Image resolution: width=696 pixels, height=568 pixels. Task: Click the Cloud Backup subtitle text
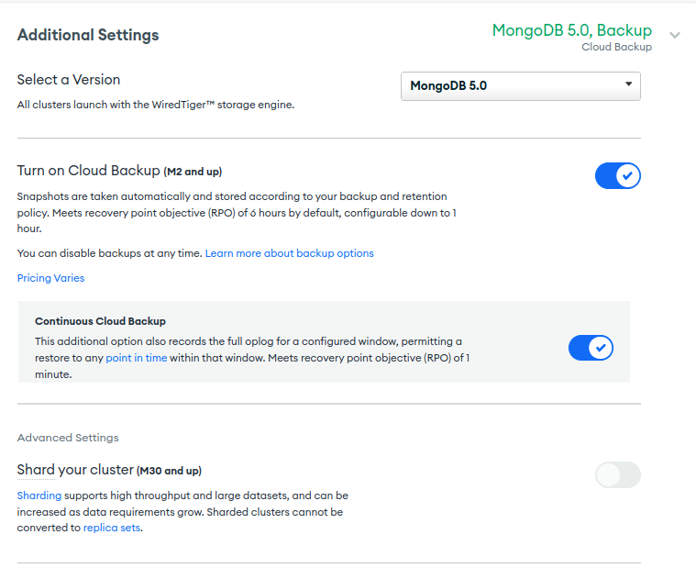(616, 47)
